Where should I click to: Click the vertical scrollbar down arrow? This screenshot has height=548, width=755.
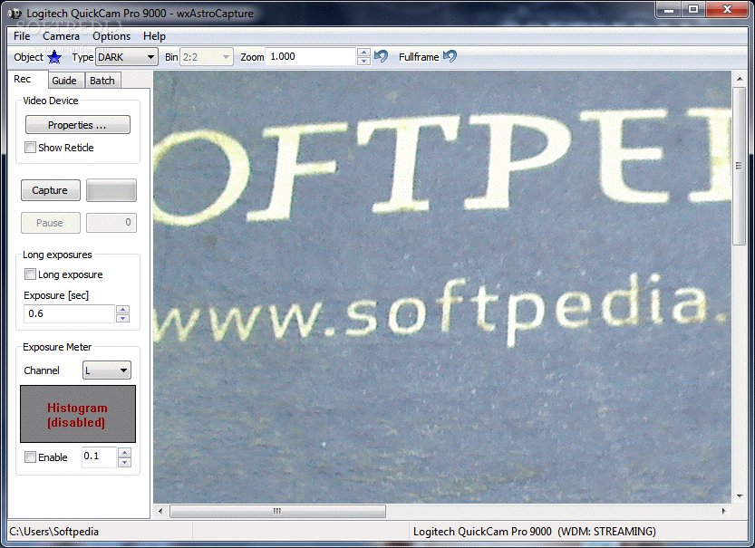tap(739, 496)
